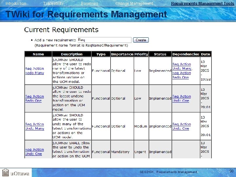Click the TWiki for Requirements Management title
This screenshot has height=177, width=236.
point(86,14)
